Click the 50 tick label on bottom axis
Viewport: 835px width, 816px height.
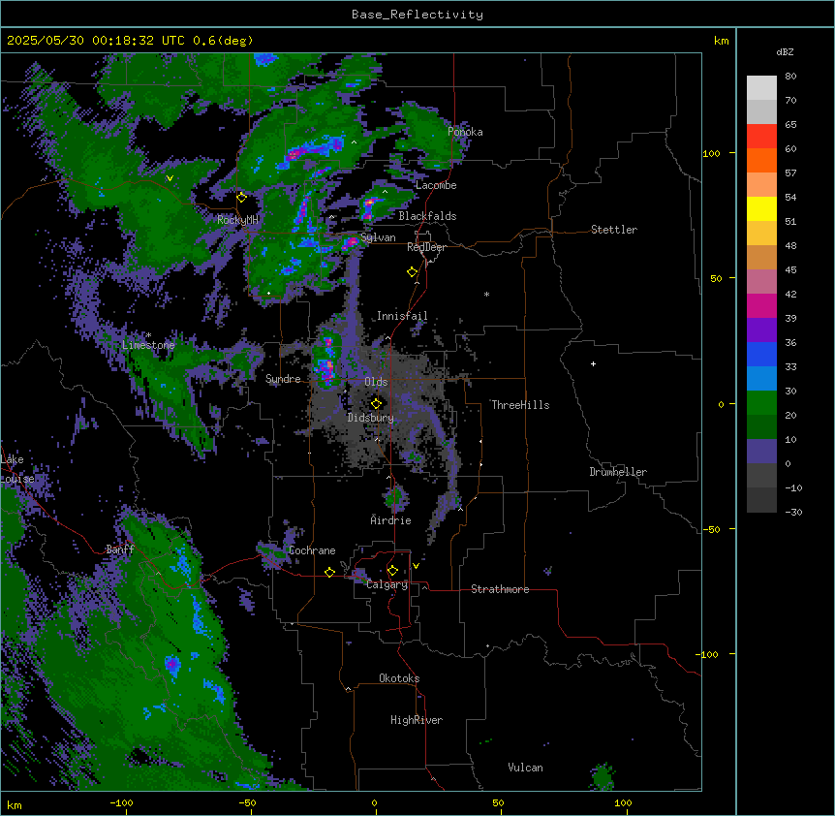click(x=498, y=802)
